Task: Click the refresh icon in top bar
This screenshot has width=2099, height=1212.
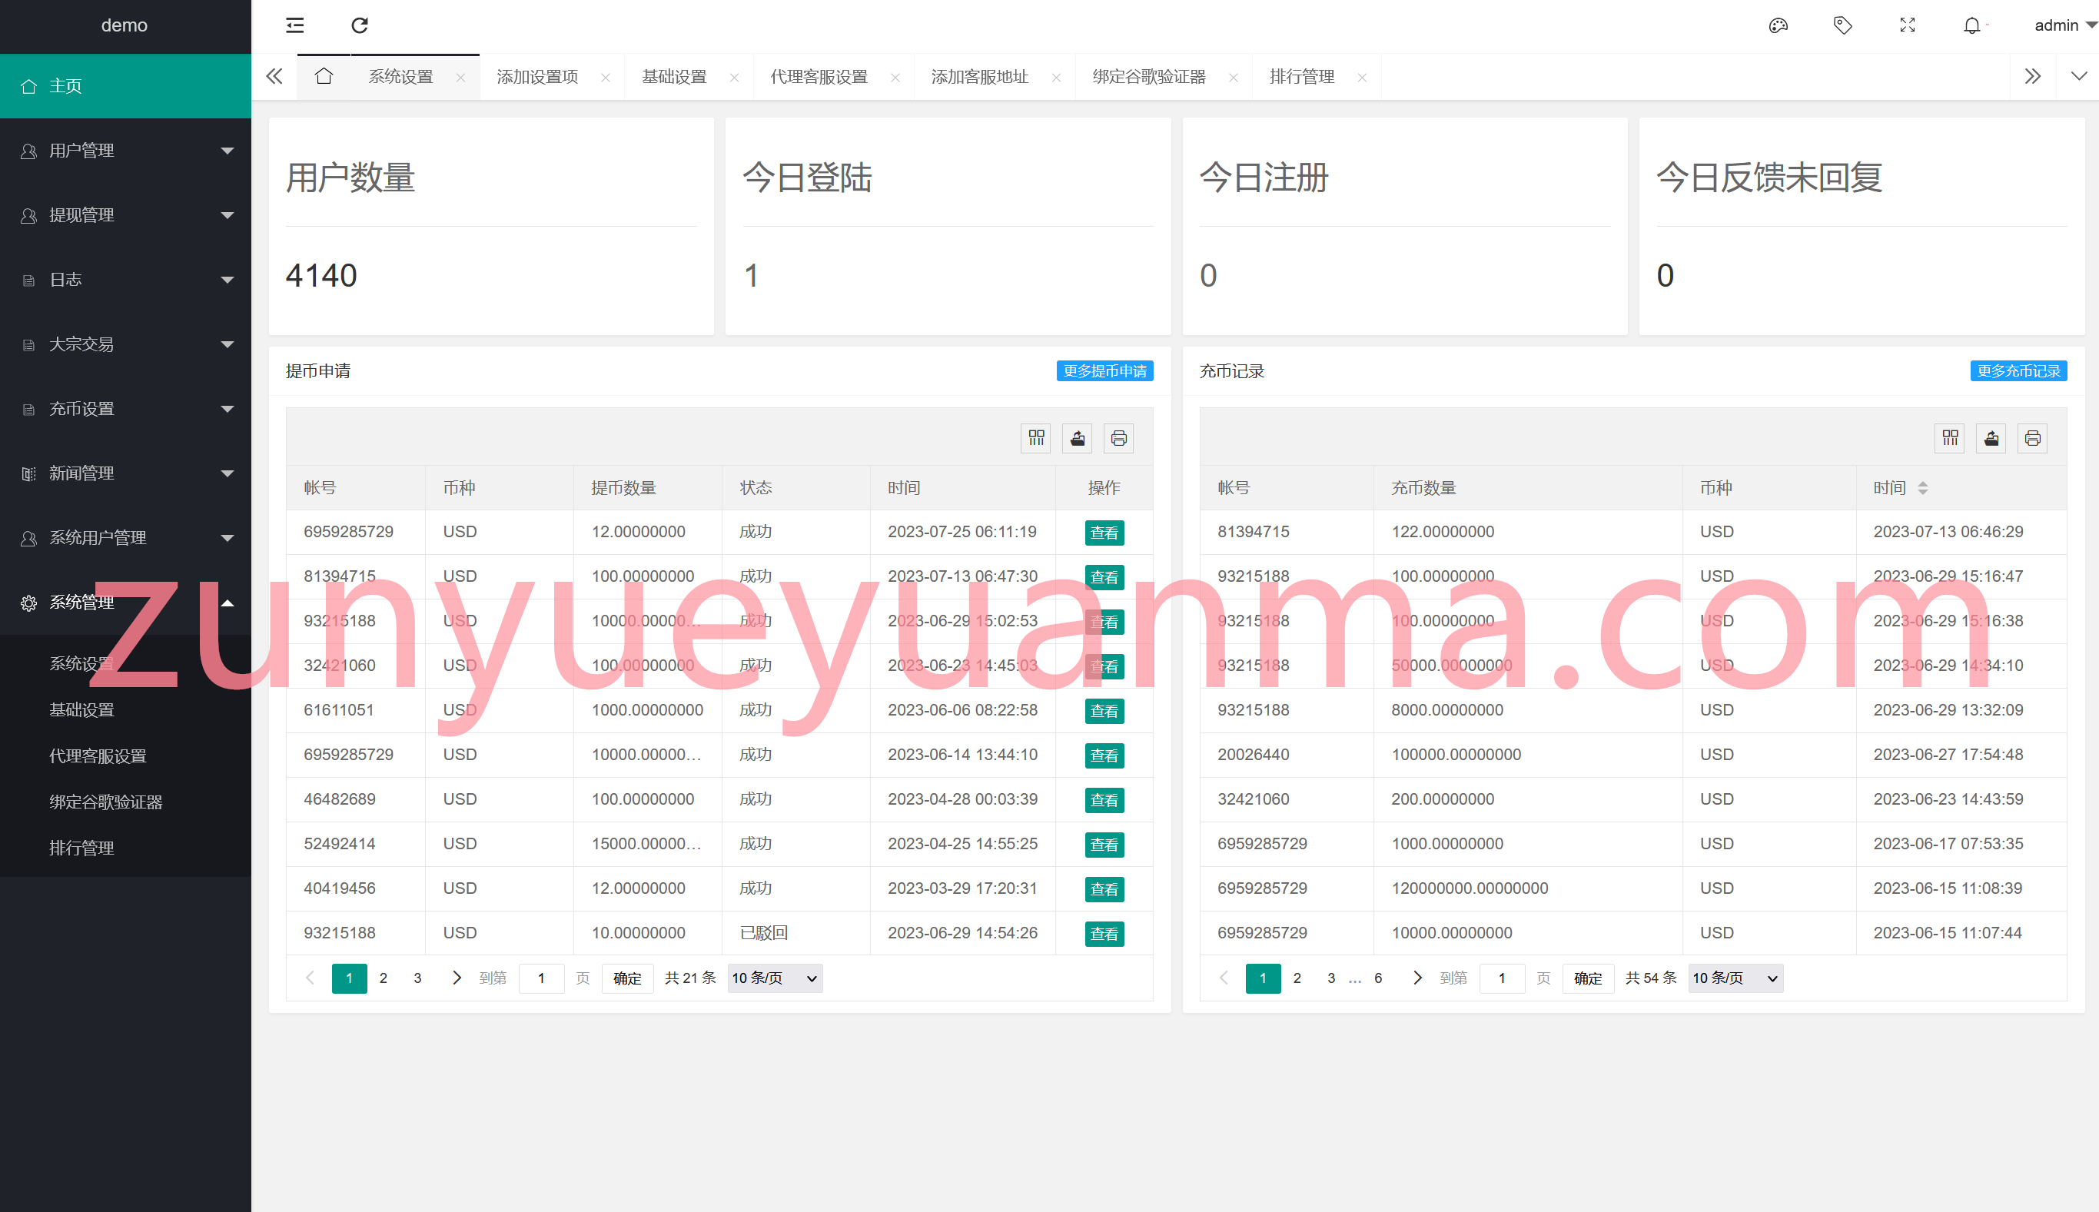Action: pos(360,26)
